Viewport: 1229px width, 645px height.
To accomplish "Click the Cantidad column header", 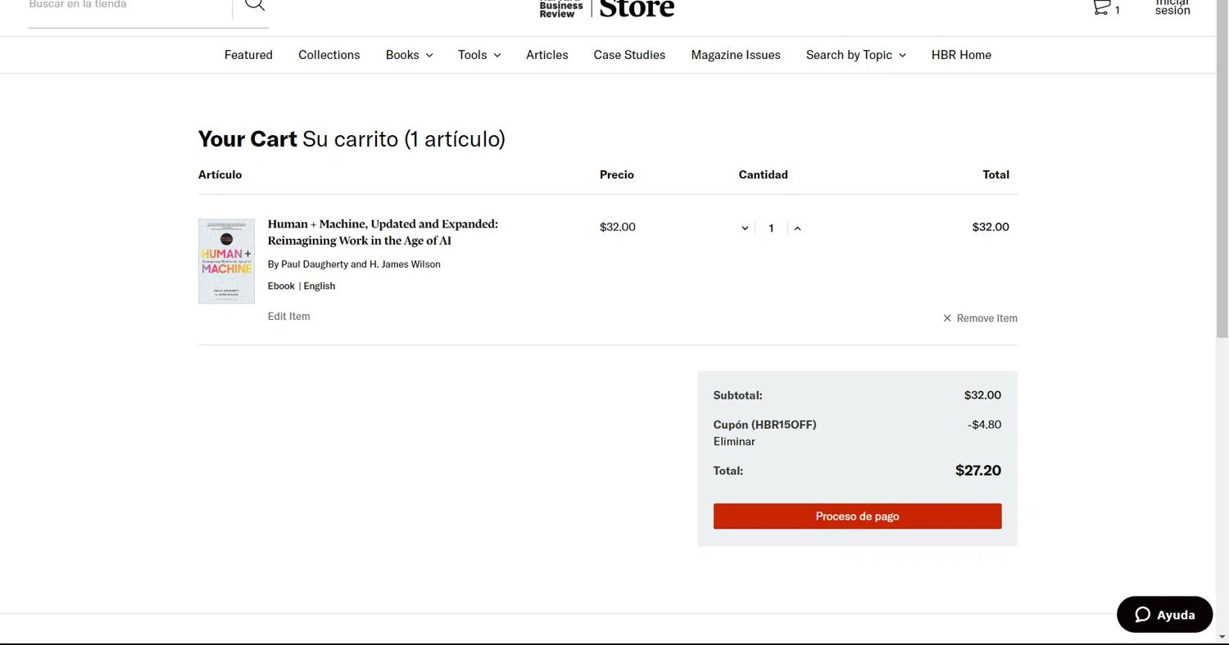I will (x=763, y=174).
